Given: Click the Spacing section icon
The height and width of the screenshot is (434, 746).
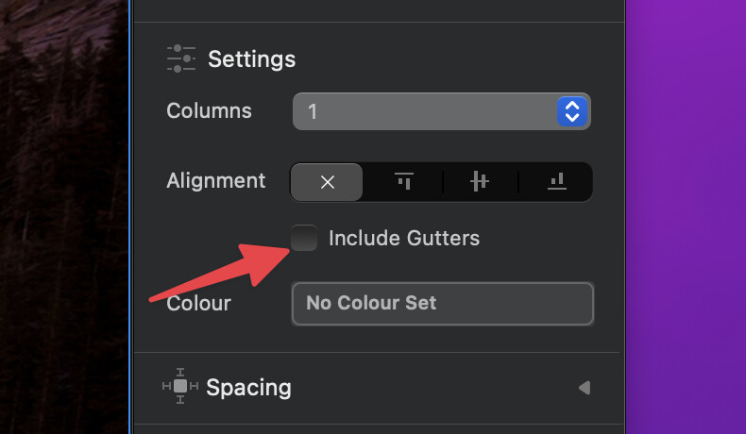Looking at the screenshot, I should (179, 387).
